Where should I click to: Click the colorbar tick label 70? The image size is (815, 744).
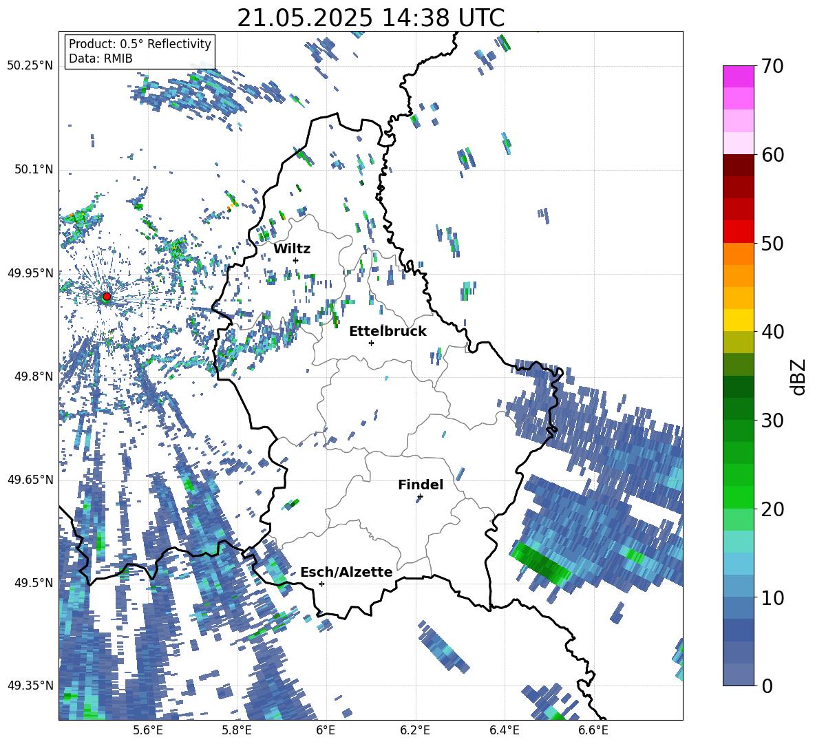point(772,67)
